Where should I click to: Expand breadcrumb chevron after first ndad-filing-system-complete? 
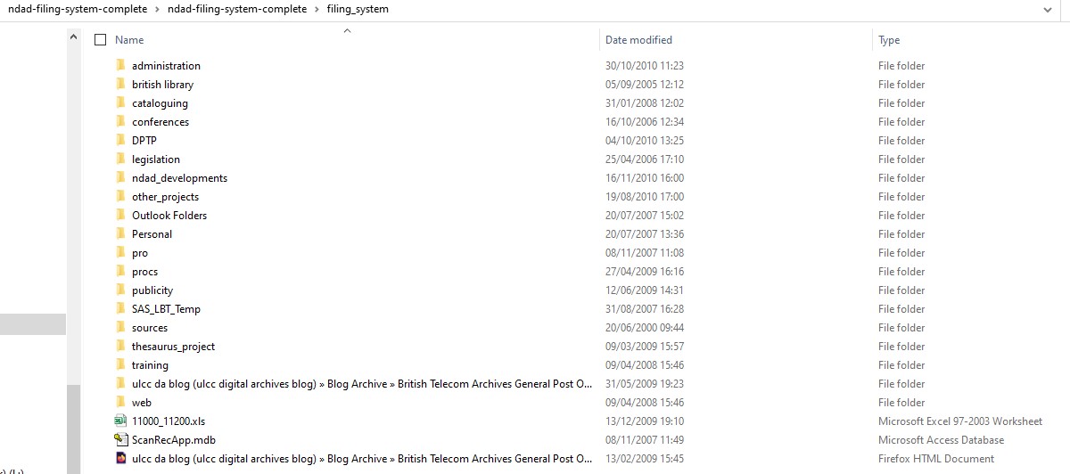point(158,9)
